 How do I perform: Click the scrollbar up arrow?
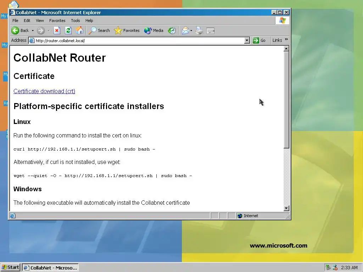pos(286,49)
